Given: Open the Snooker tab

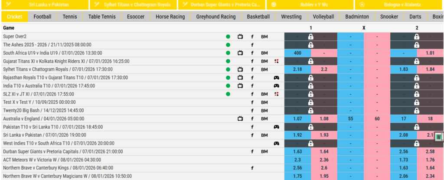Looking at the screenshot, I should tap(389, 17).
